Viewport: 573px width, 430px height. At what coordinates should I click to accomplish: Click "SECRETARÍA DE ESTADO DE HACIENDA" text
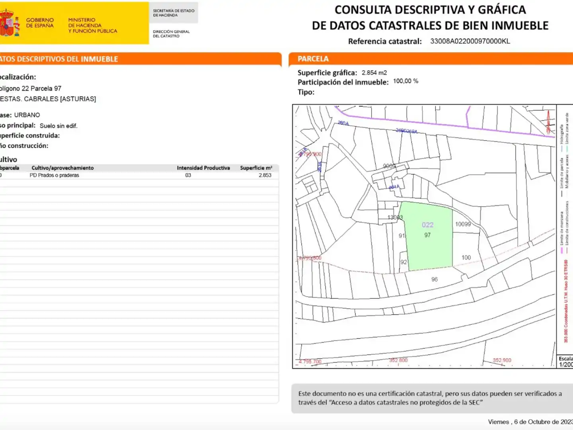(x=174, y=13)
